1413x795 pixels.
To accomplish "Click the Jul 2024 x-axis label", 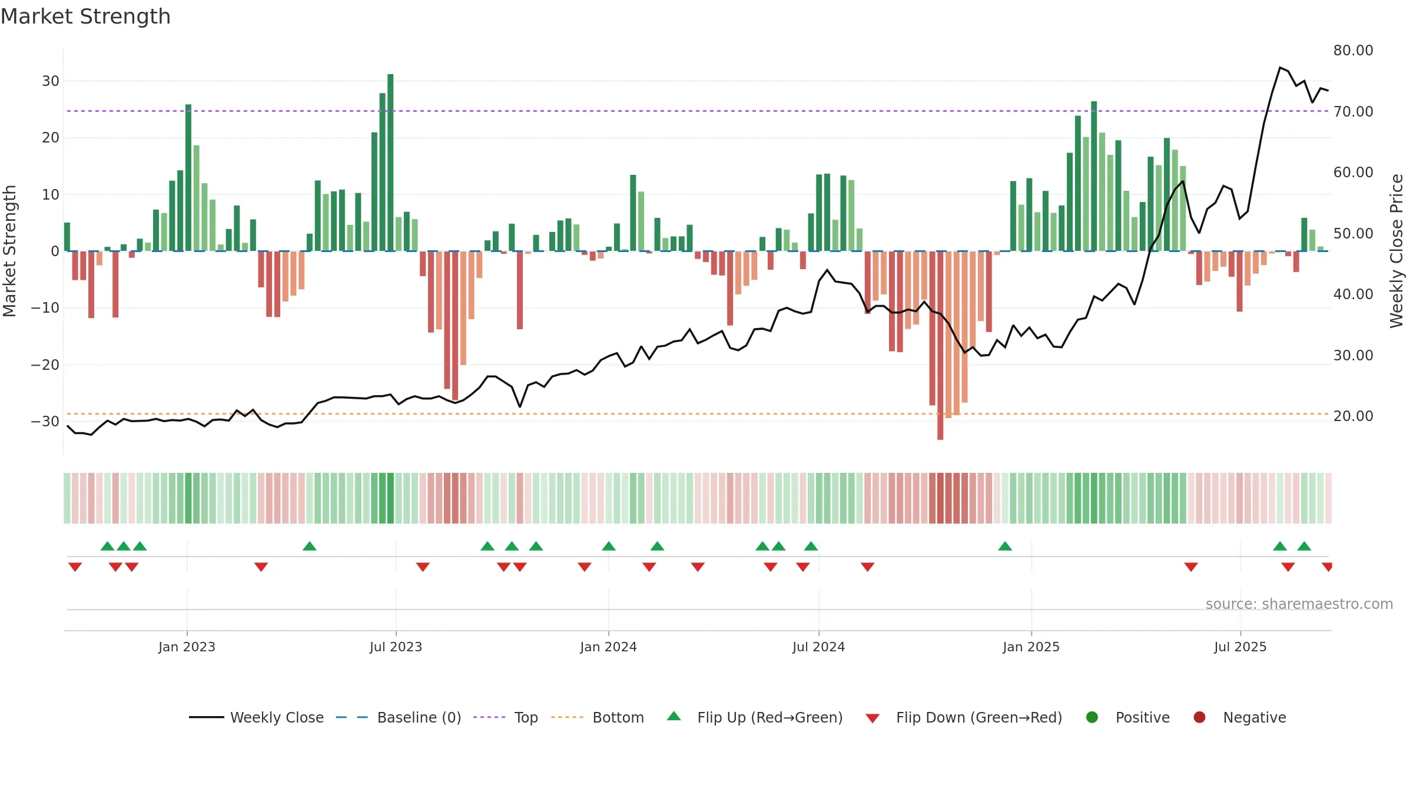I will [x=818, y=647].
